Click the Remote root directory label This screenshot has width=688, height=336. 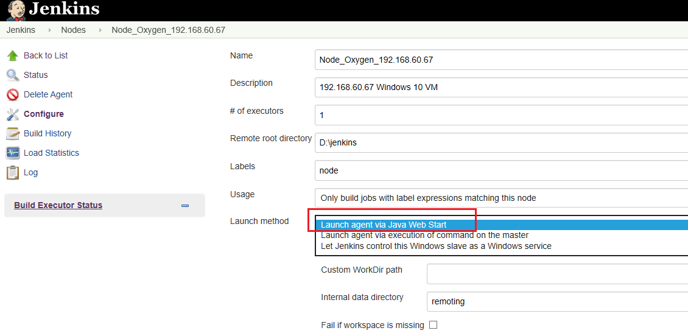271,138
